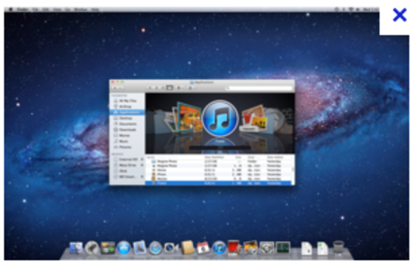412x263 pixels.
Task: Launch Safari compass icon in Dock
Action: [155, 248]
